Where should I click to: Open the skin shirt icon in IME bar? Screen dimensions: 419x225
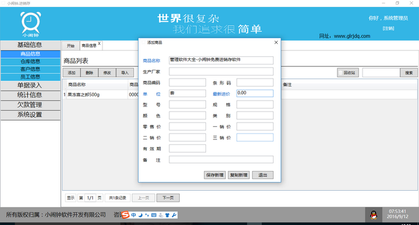tap(167, 215)
